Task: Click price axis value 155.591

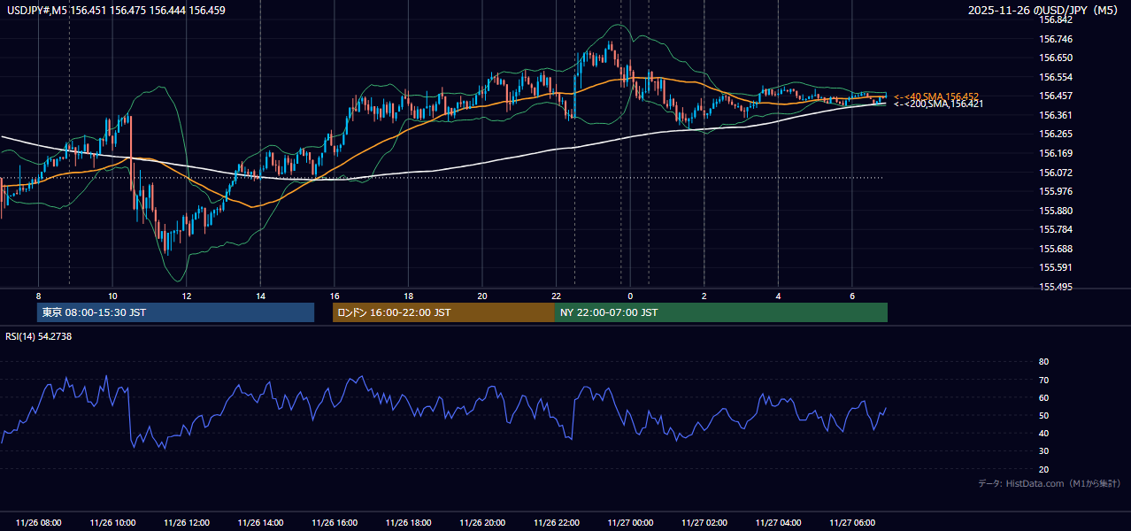Action: click(1056, 268)
